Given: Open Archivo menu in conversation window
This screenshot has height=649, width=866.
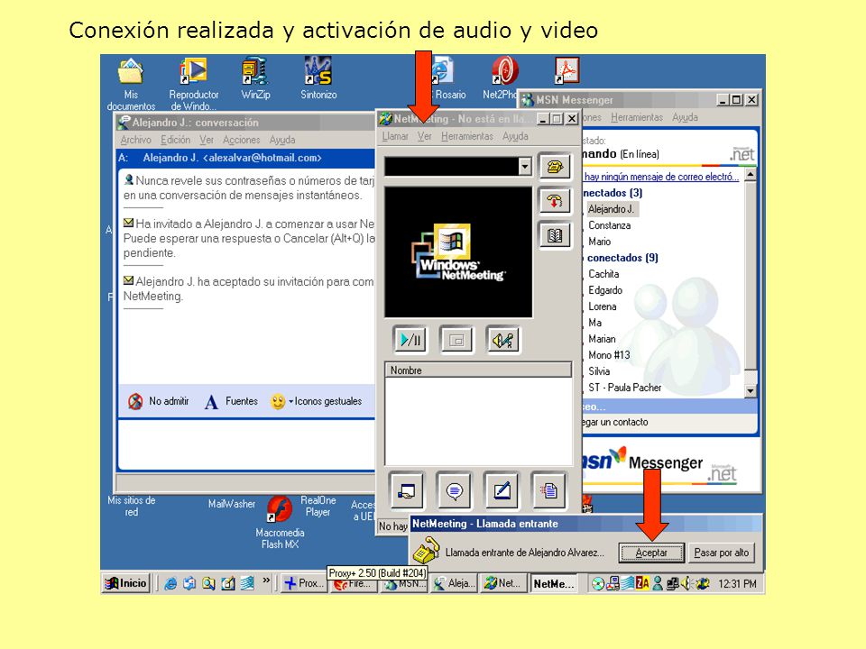Looking at the screenshot, I should click(x=135, y=141).
